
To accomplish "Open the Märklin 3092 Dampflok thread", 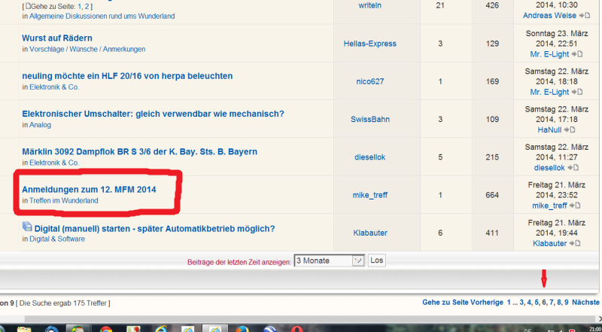I will click(x=139, y=151).
